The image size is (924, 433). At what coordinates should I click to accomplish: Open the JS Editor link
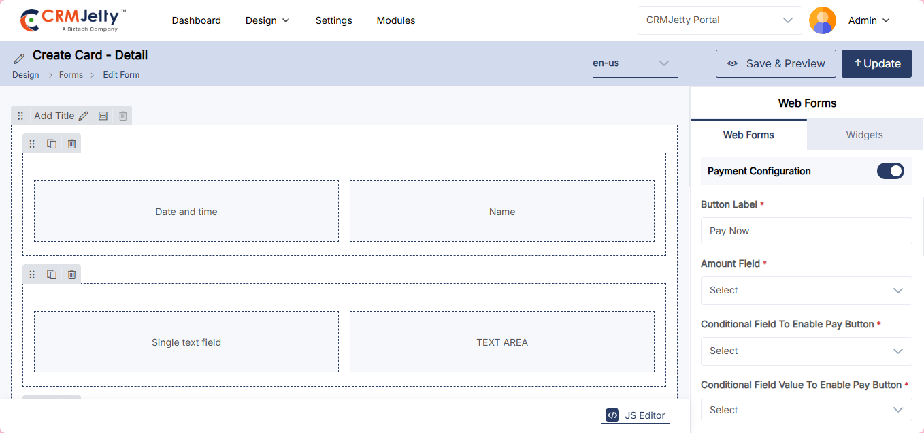(636, 415)
